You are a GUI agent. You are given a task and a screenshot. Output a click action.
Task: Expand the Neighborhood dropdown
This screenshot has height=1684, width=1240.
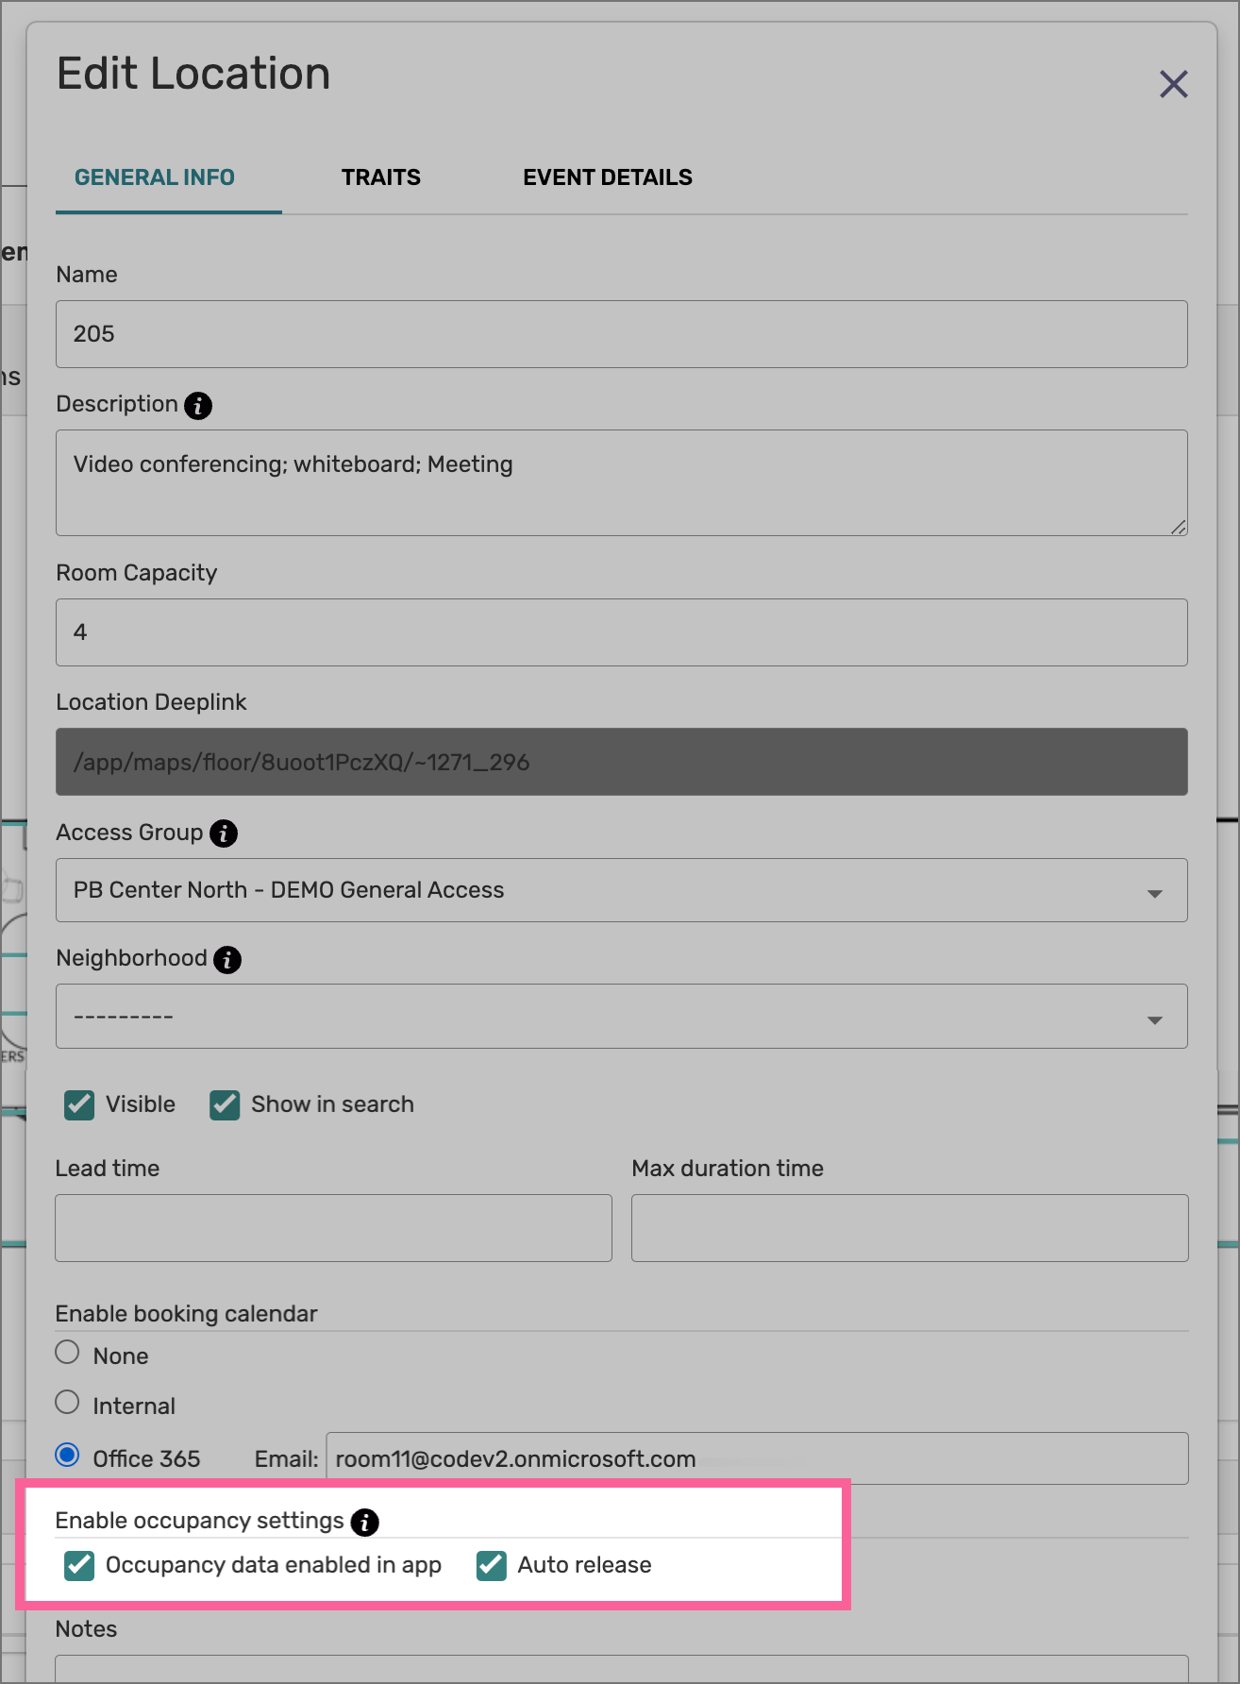(x=1153, y=1017)
